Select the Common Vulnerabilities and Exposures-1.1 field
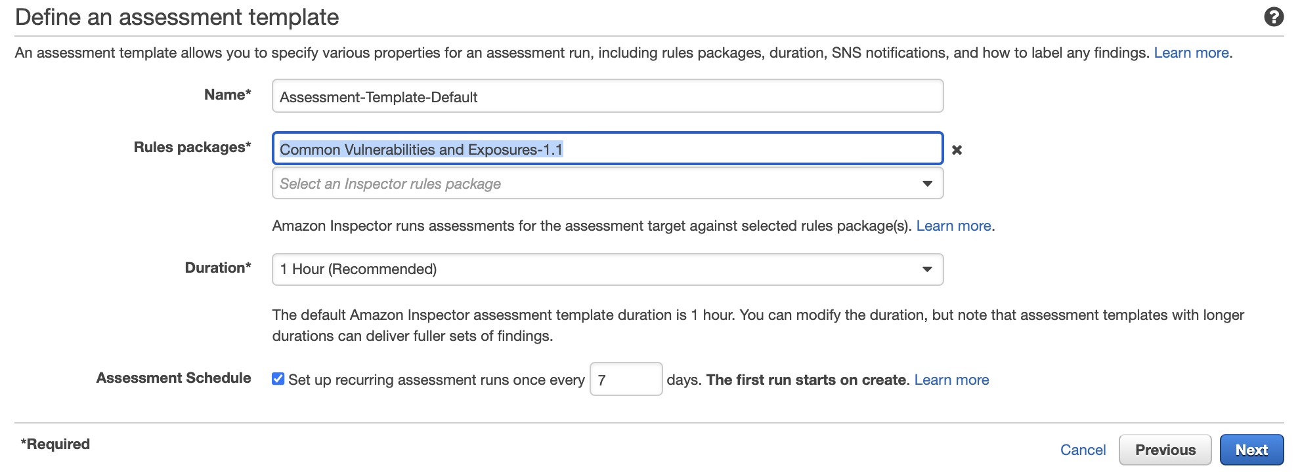Screen dimensions: 1300x472 [x=607, y=149]
